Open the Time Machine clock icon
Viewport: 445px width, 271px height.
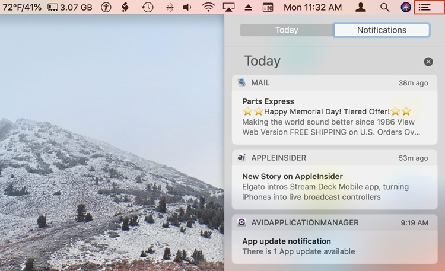click(147, 7)
